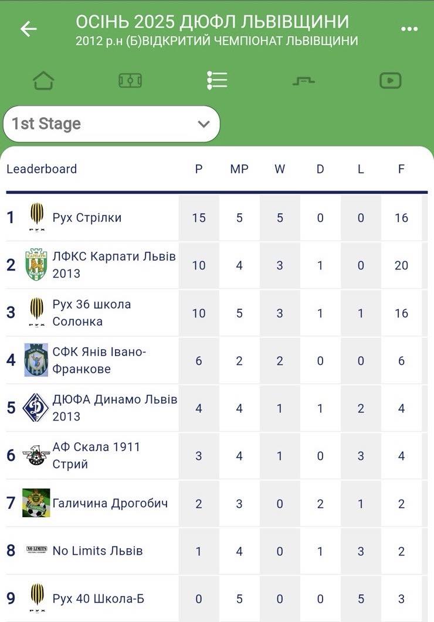Open the three-dots more options menu

click(409, 29)
